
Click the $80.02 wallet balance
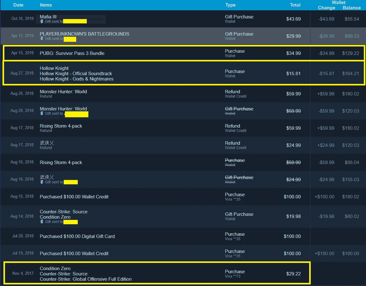coord(352,216)
